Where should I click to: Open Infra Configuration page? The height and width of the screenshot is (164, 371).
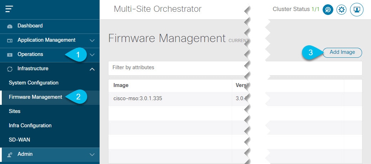pyautogui.click(x=30, y=125)
